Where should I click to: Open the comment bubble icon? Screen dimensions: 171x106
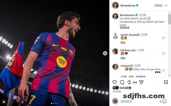122,82
